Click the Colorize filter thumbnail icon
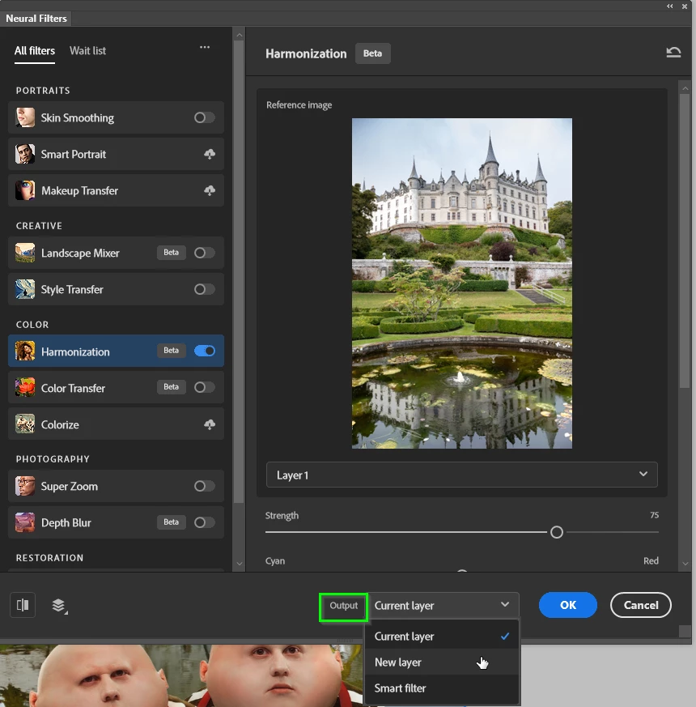Viewport: 696px width, 707px height. click(x=25, y=424)
